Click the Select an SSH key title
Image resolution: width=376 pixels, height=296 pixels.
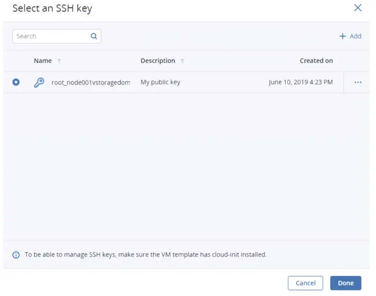pos(52,8)
